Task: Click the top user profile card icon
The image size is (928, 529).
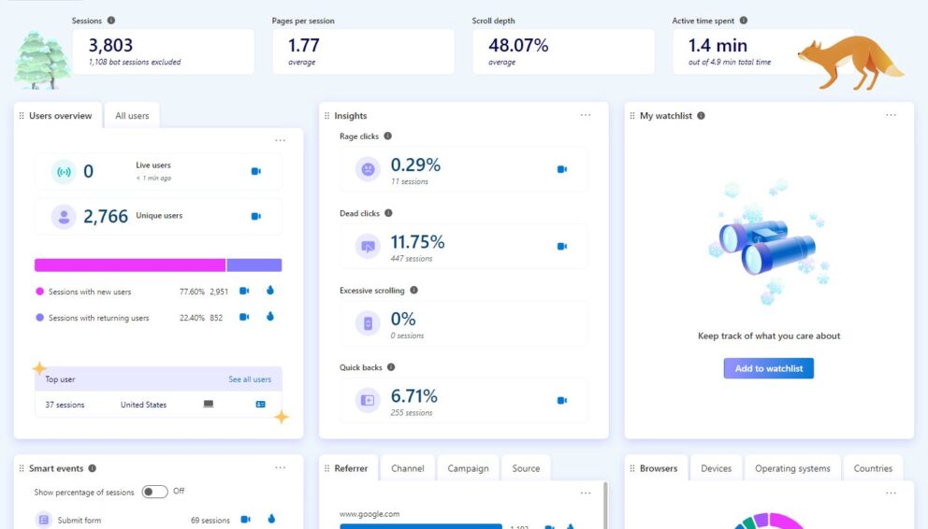Action: [260, 405]
